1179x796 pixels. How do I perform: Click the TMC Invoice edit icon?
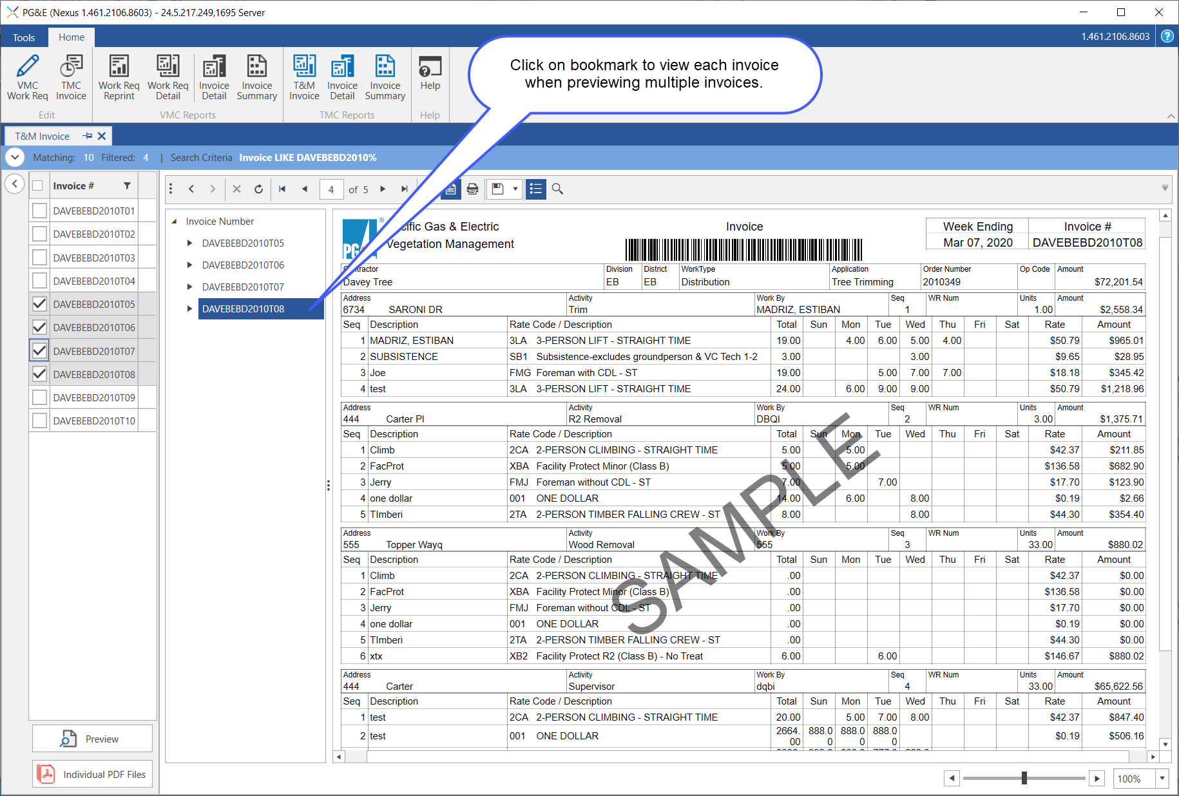click(71, 77)
